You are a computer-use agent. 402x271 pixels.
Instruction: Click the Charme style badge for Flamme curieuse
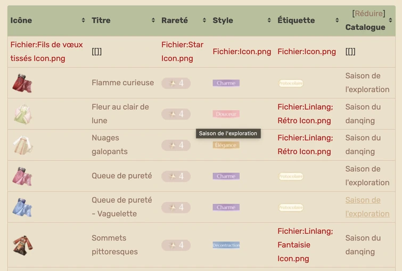click(226, 83)
